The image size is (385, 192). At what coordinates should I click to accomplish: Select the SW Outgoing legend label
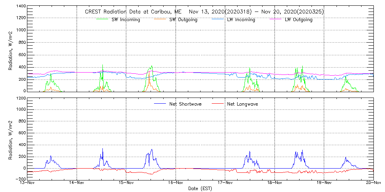click(x=183, y=20)
